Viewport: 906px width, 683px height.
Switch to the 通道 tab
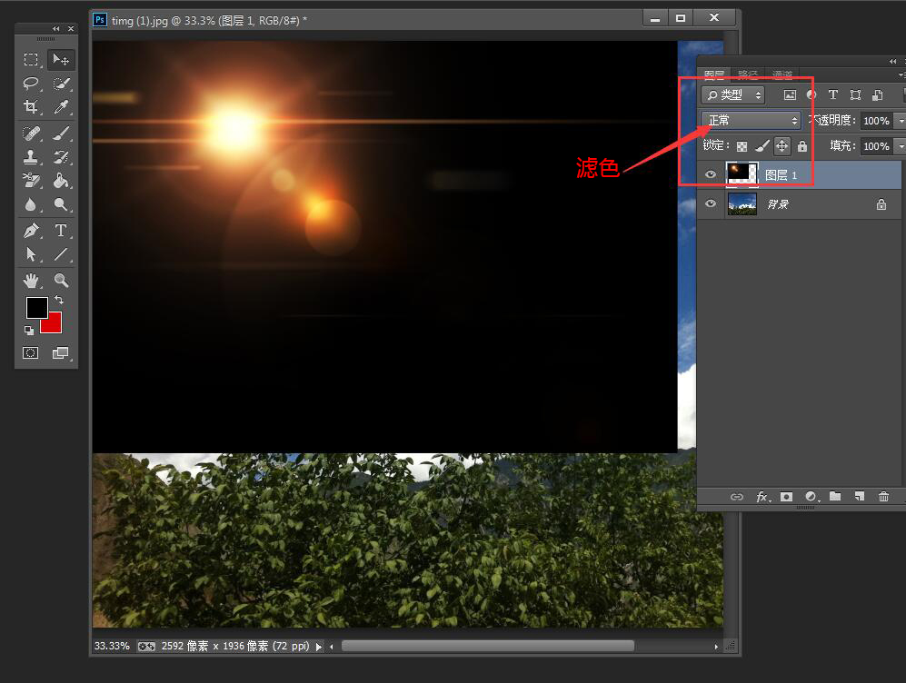[x=782, y=74]
